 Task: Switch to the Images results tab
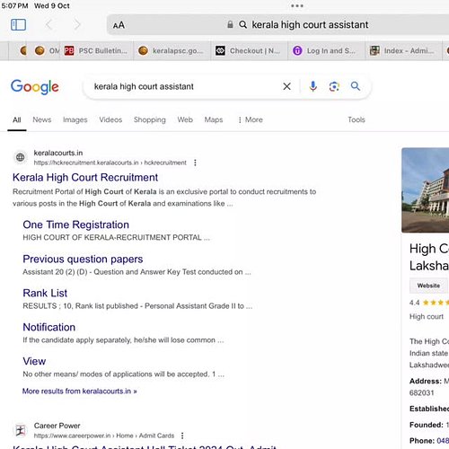(75, 119)
